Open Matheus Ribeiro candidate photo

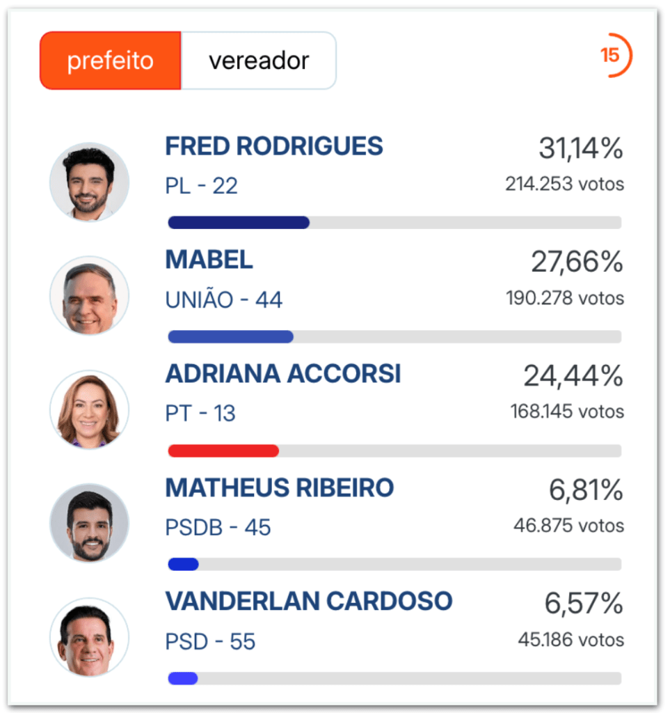point(90,523)
